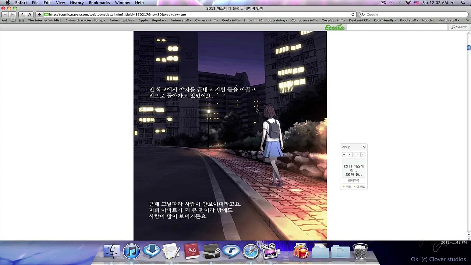The width and height of the screenshot is (471, 265).
Task: Expand Cool stuff bookmarks folder
Action: coord(231,20)
